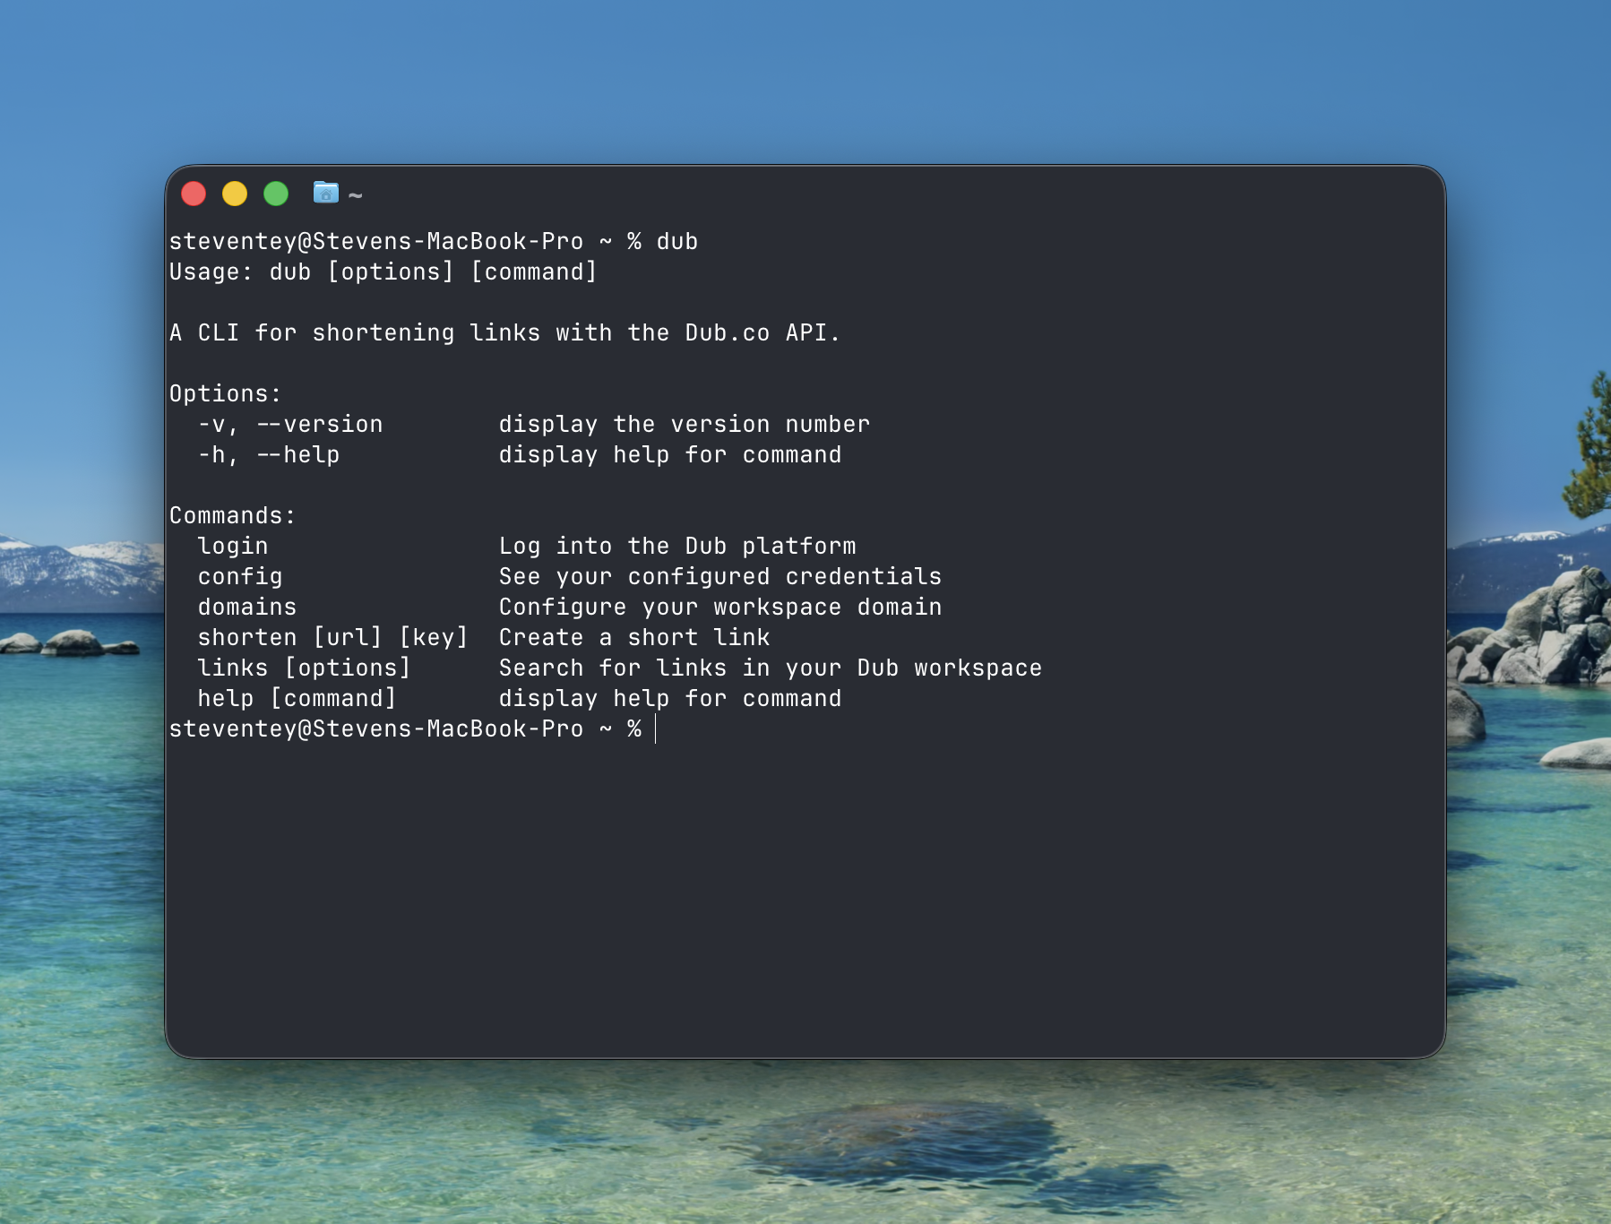
Task: Click the '-h, --help' option text
Action: [x=269, y=455]
